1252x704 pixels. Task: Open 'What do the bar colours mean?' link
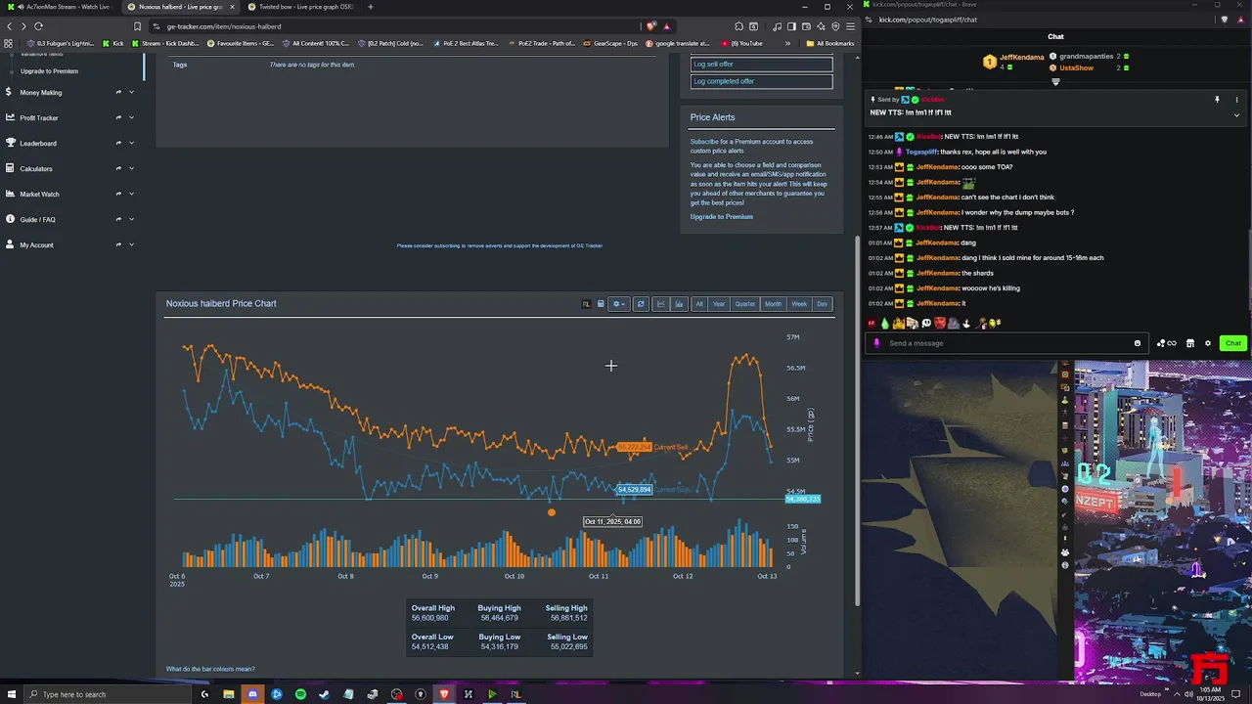210,669
